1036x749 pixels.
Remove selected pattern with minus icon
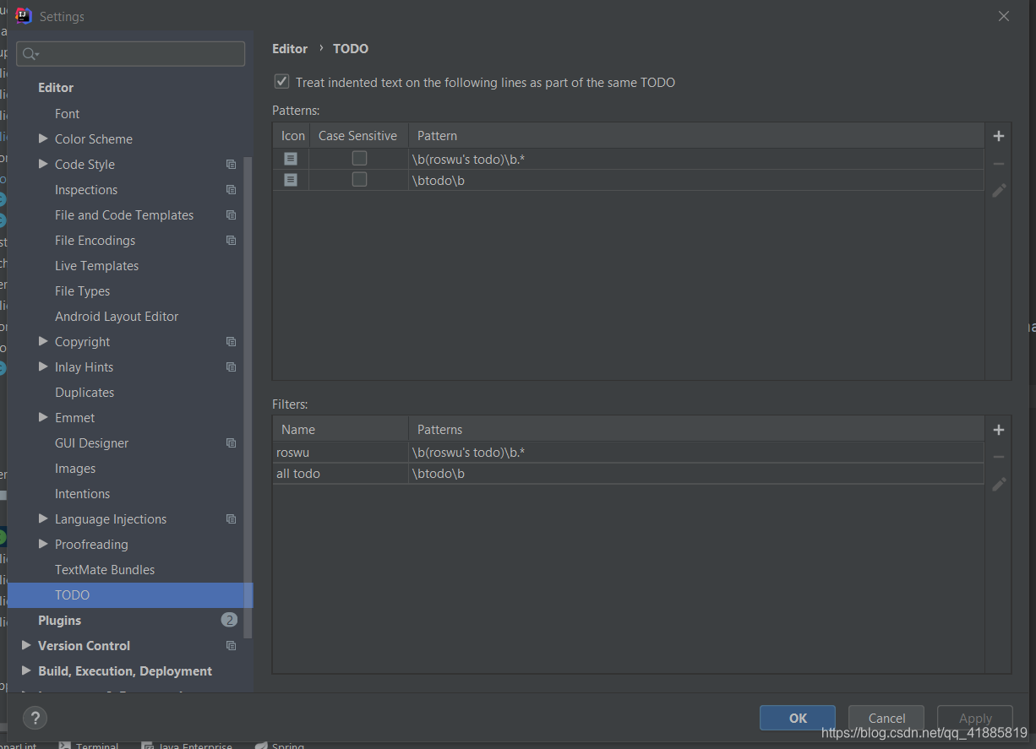998,164
